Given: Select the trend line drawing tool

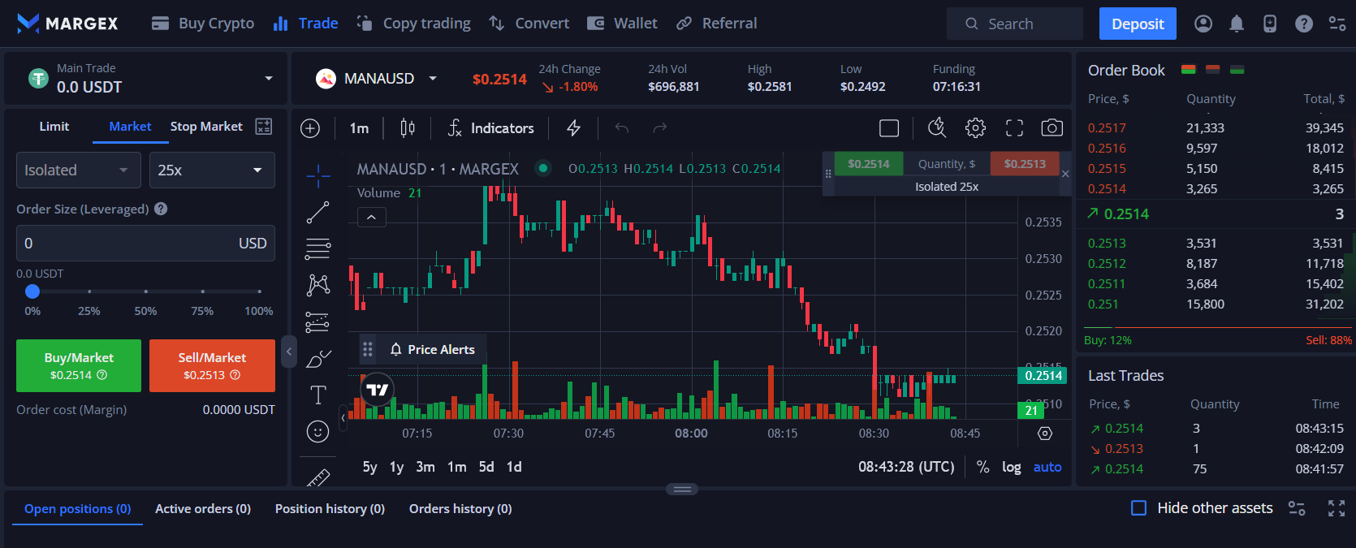Looking at the screenshot, I should click(317, 213).
